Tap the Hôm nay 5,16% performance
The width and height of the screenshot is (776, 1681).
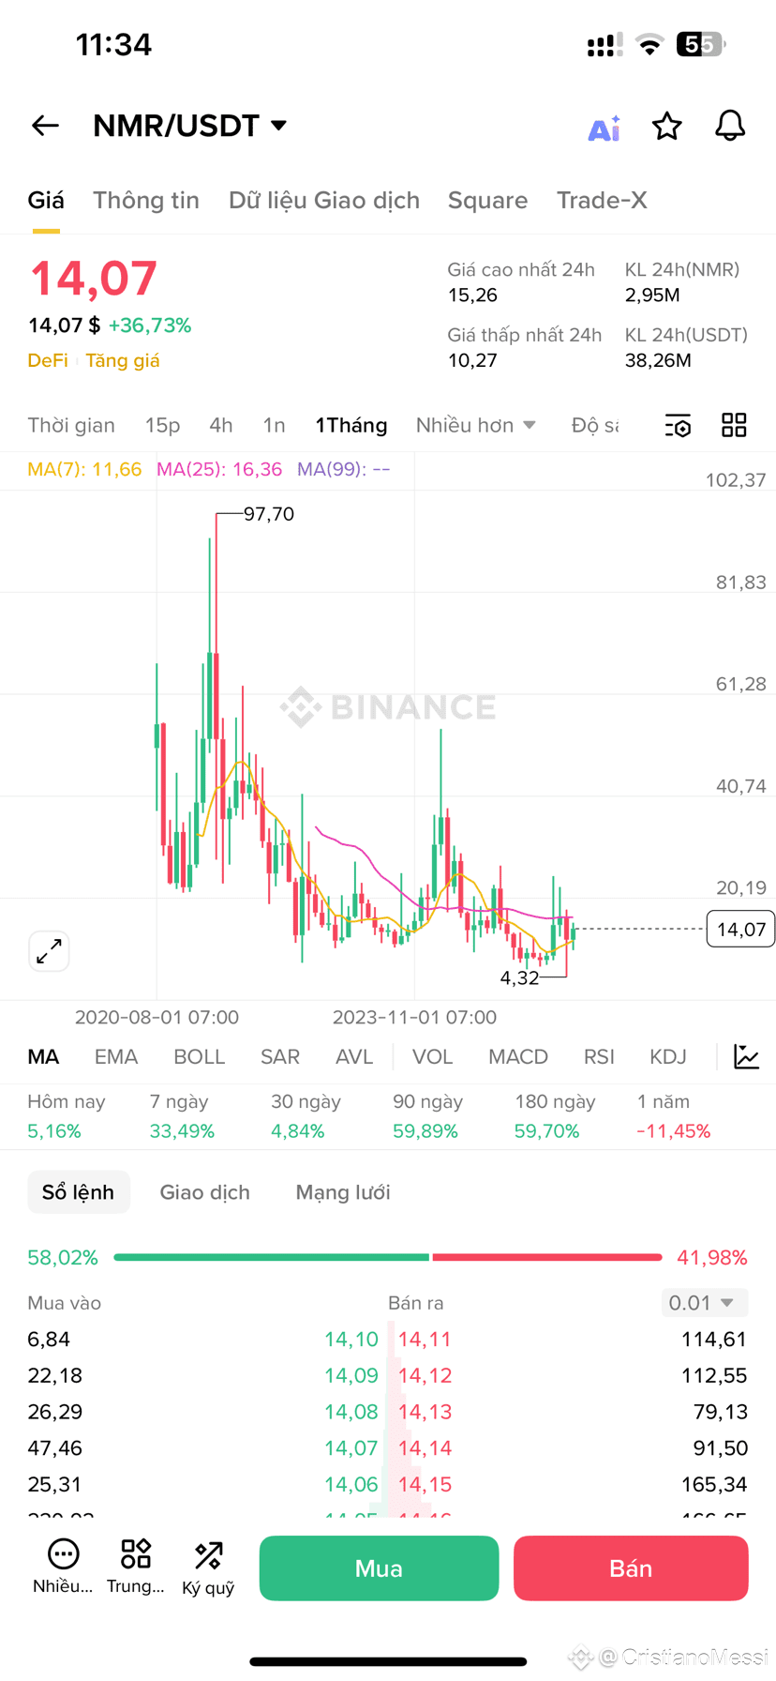(x=67, y=1116)
